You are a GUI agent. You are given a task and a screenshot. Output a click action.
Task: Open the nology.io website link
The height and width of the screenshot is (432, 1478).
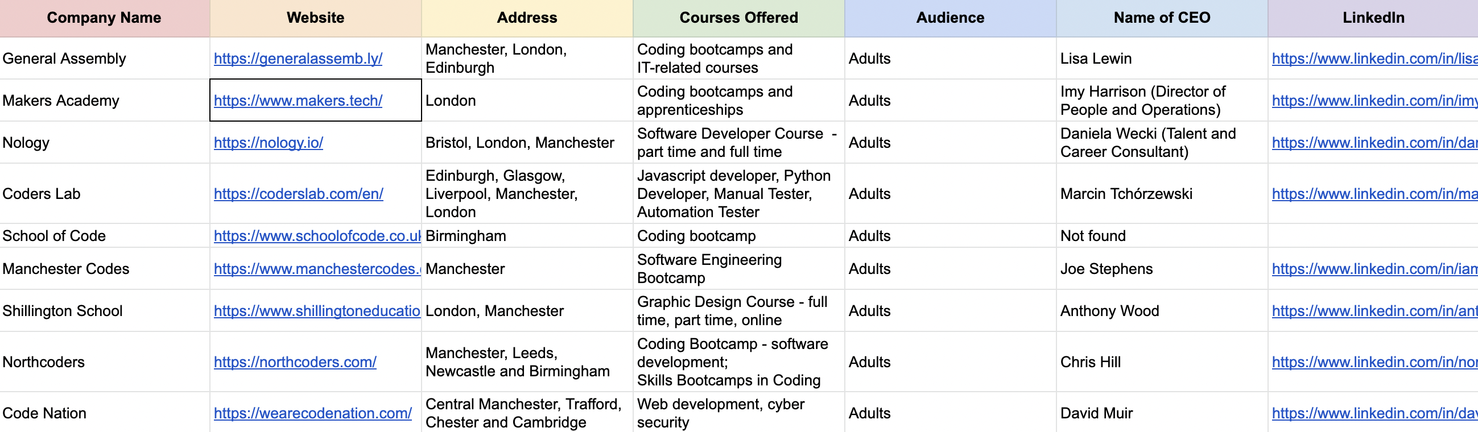click(x=268, y=143)
